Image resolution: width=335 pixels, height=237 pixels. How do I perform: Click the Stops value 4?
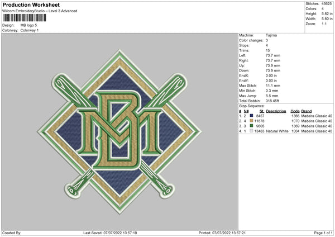click(267, 45)
